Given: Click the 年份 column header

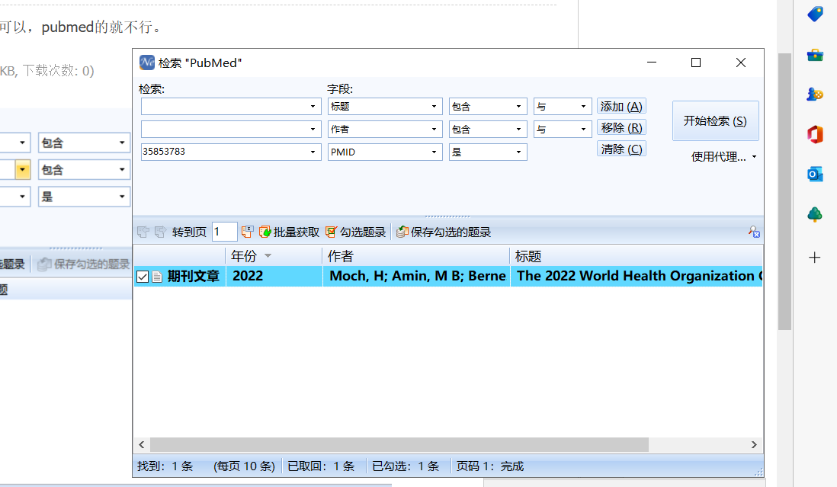Looking at the screenshot, I should pos(274,256).
